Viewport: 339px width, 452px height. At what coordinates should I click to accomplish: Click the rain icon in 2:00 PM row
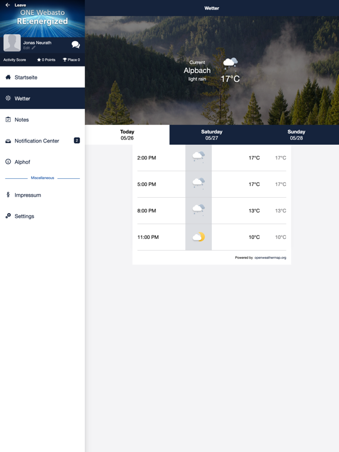pos(198,157)
